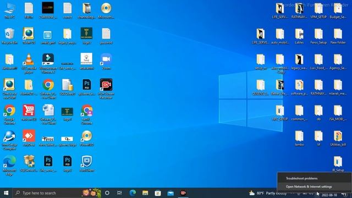352x198 pixels.
Task: Select VLC media player shortcut
Action: tap(29, 63)
